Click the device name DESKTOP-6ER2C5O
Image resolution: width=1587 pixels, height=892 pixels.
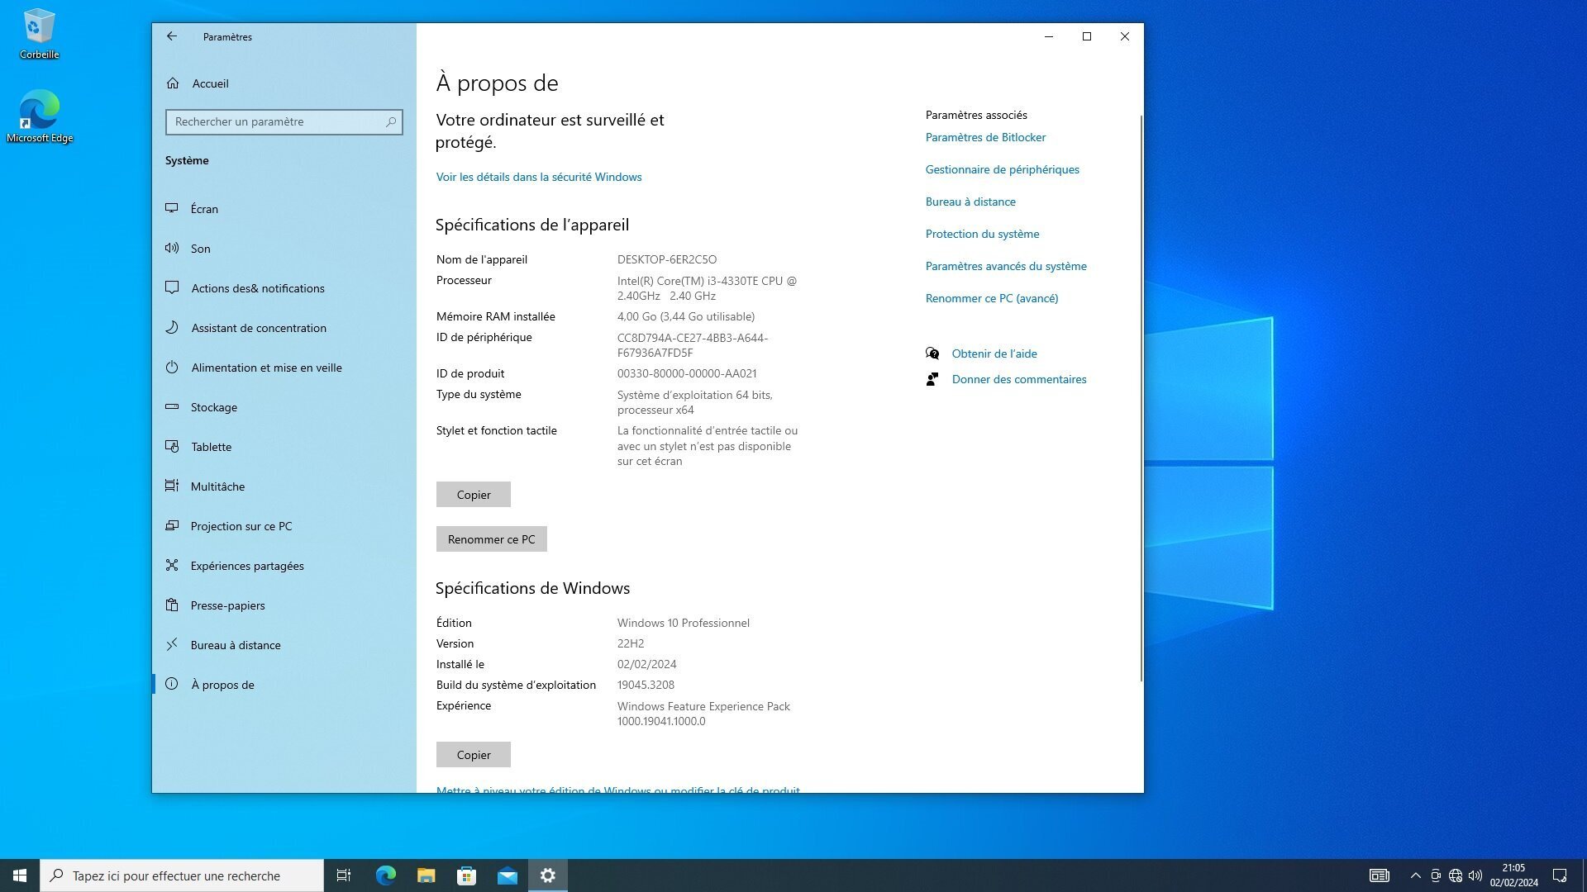pyautogui.click(x=667, y=259)
